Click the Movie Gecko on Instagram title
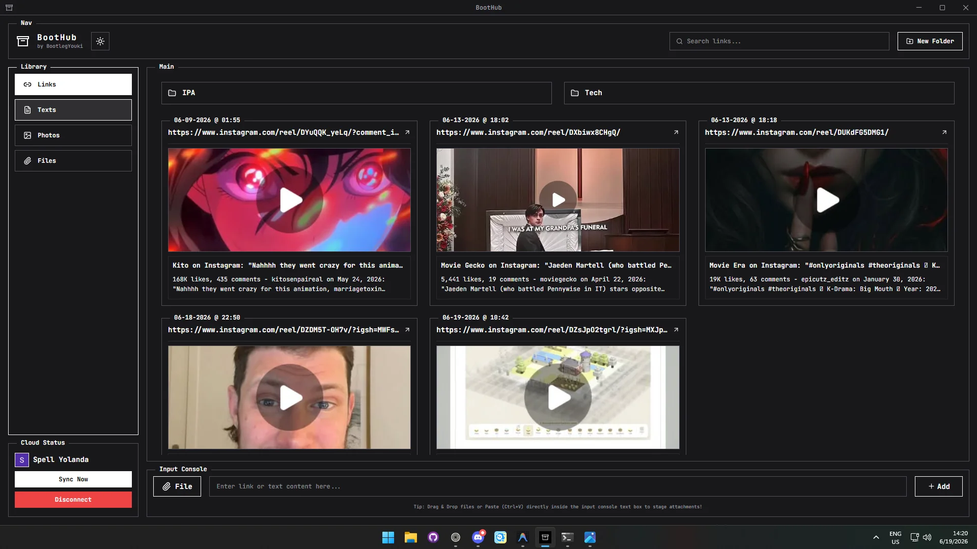The height and width of the screenshot is (549, 977). tap(556, 266)
